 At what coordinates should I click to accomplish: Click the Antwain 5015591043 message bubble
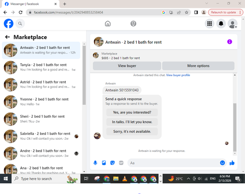pos(122,90)
